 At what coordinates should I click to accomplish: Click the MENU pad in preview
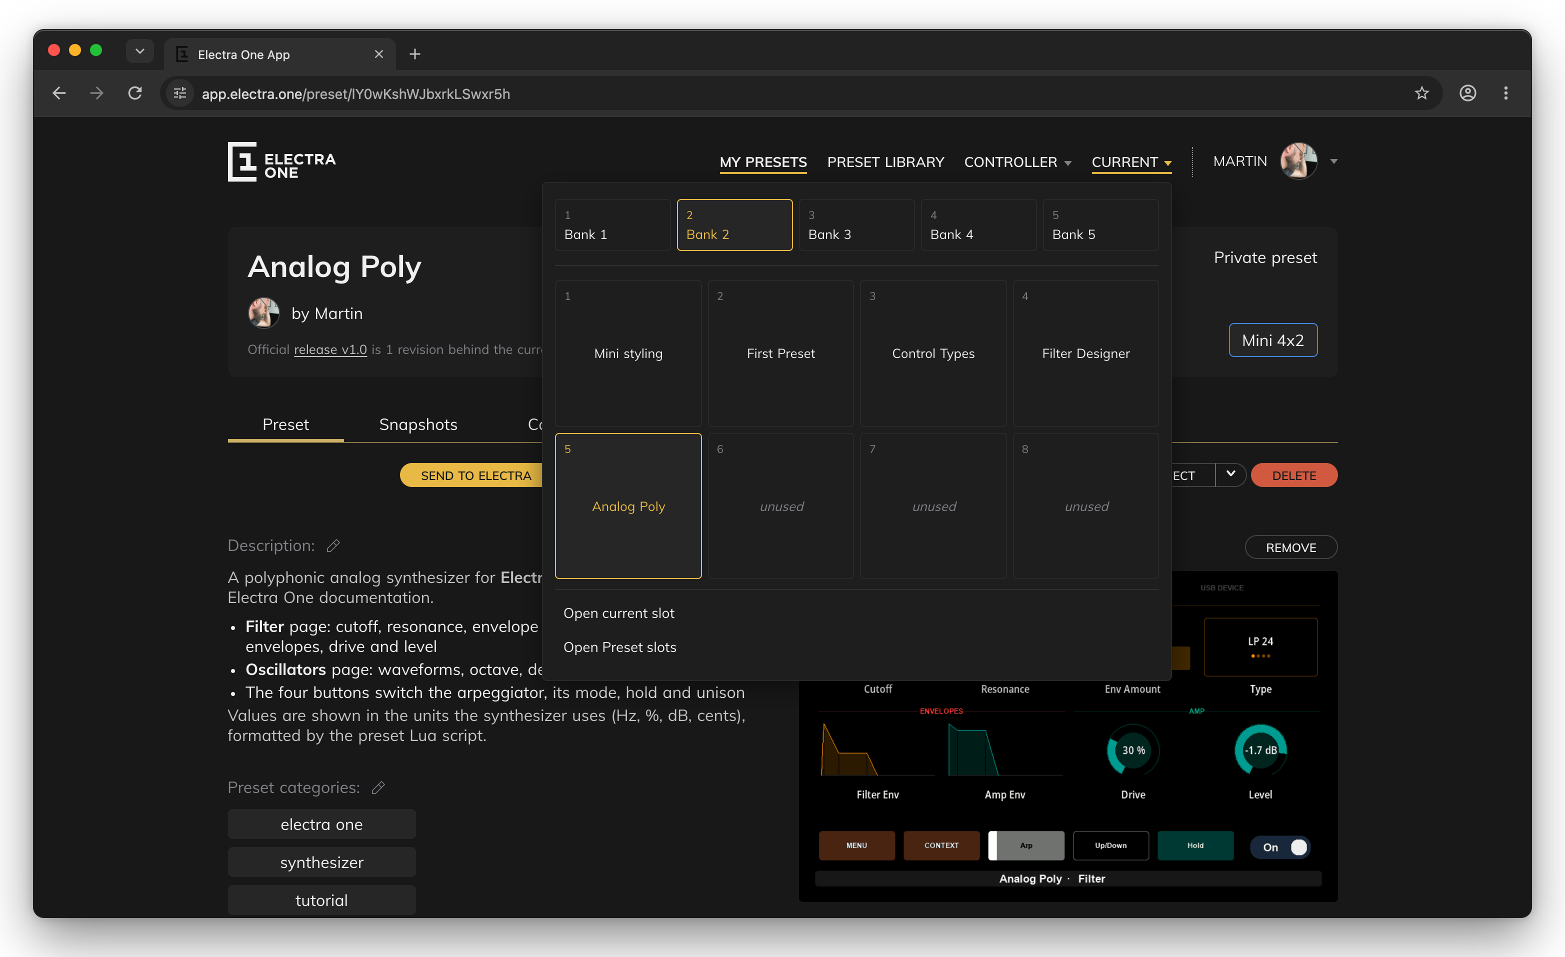click(x=856, y=845)
